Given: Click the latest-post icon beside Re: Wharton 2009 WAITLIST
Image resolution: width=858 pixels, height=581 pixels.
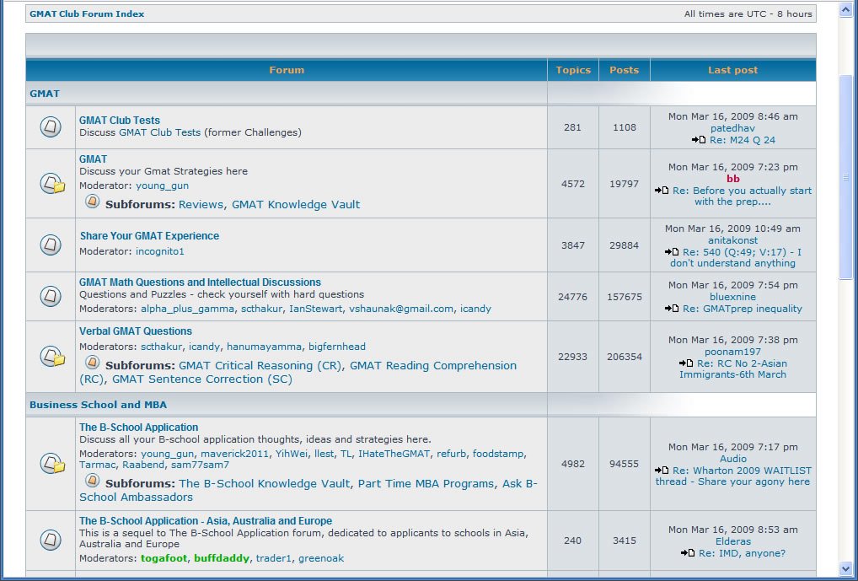Looking at the screenshot, I should click(x=662, y=471).
